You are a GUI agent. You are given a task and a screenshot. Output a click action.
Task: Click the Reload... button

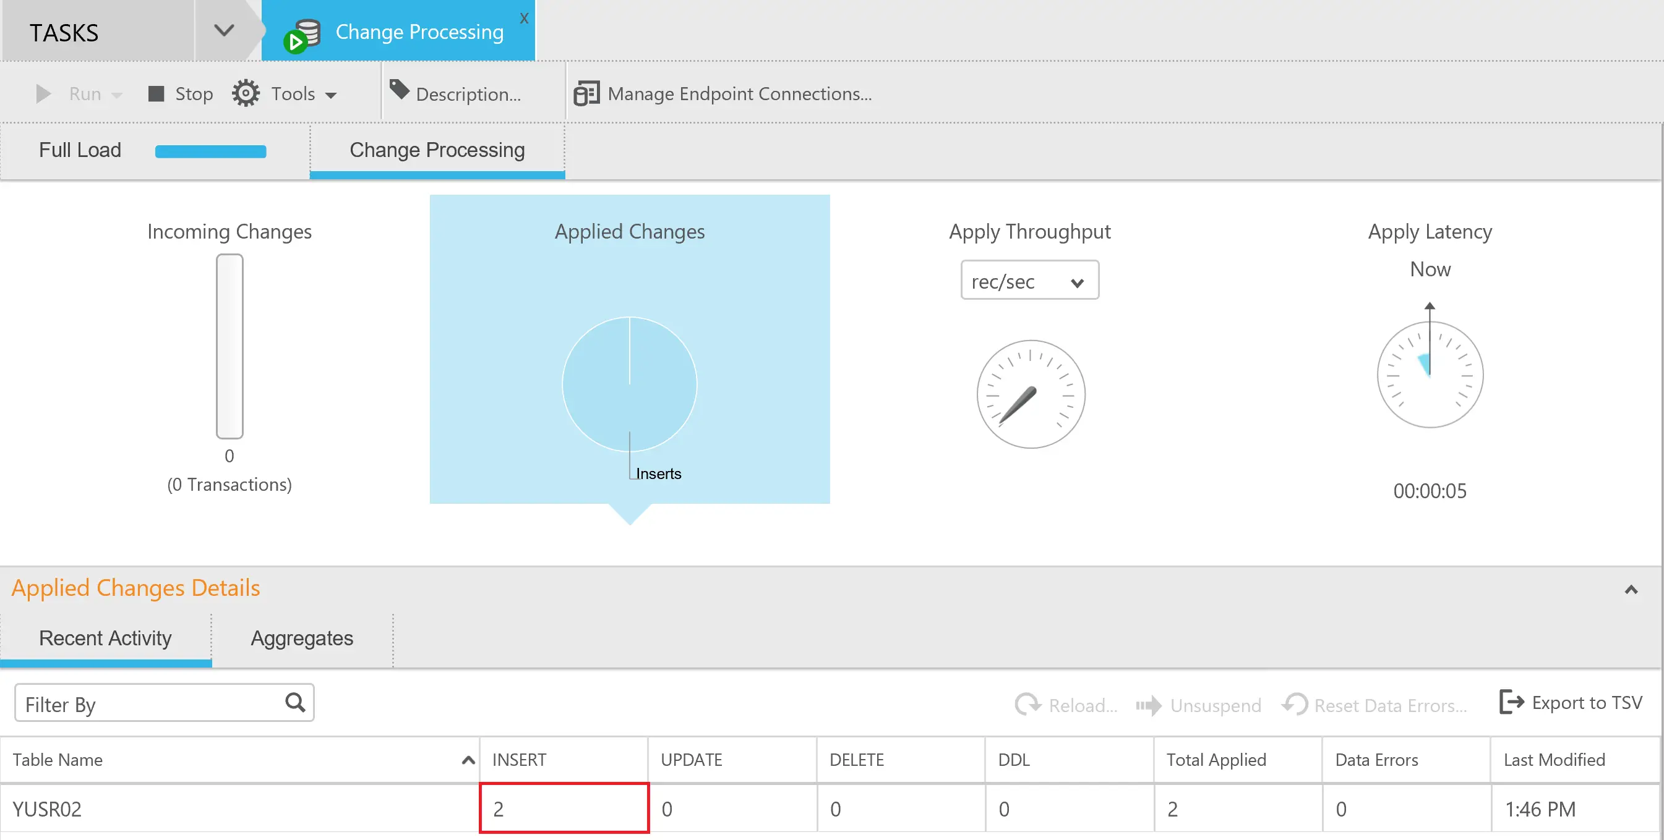1066,705
